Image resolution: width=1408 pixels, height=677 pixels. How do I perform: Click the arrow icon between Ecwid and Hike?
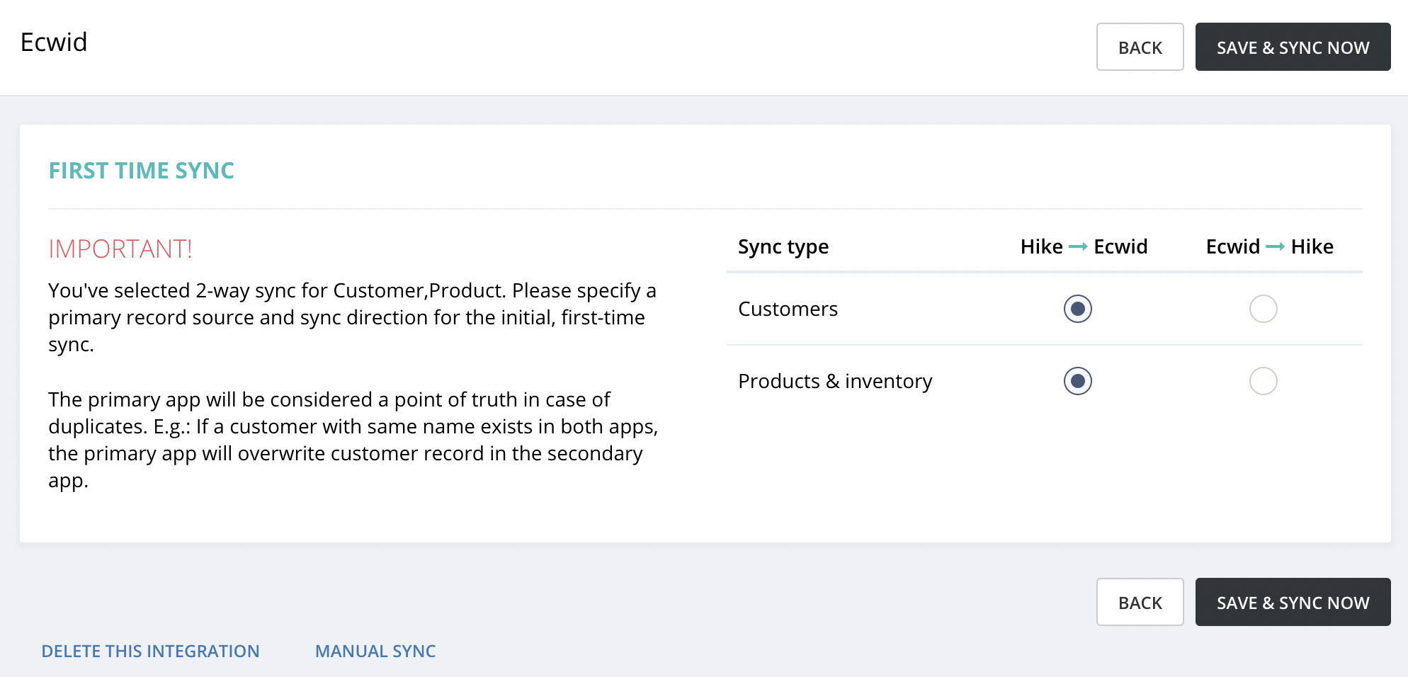click(x=1275, y=246)
